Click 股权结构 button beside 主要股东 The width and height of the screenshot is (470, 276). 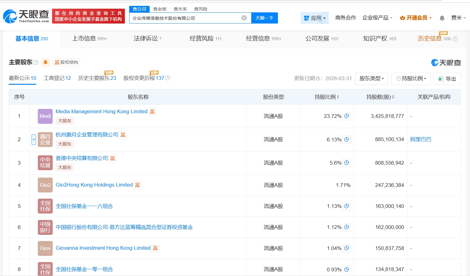point(66,62)
